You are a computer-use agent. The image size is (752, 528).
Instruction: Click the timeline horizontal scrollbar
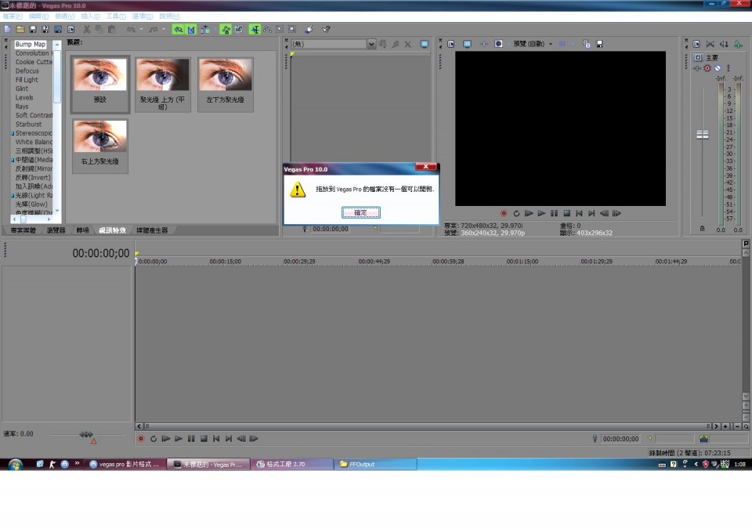(x=428, y=426)
